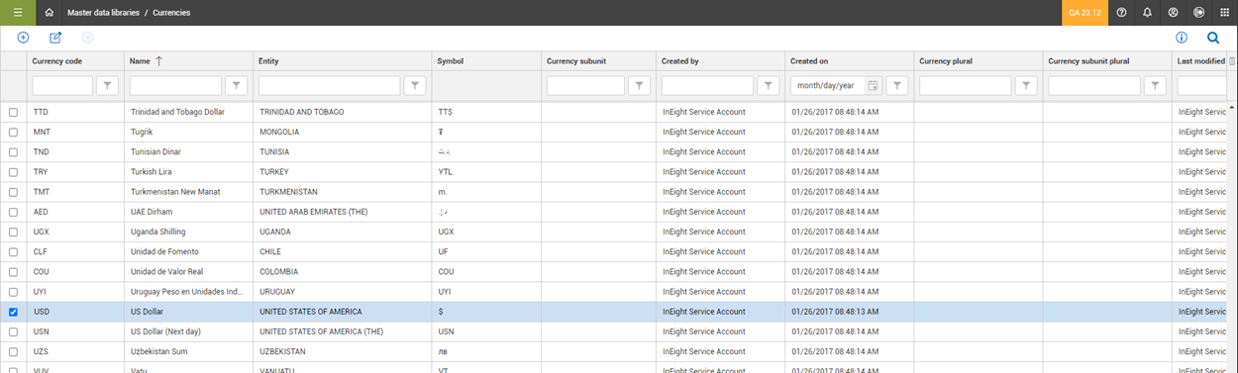Image resolution: width=1238 pixels, height=373 pixels.
Task: Open notifications bell
Action: [1148, 13]
